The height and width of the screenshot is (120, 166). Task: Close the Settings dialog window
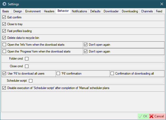(x=162, y=4)
